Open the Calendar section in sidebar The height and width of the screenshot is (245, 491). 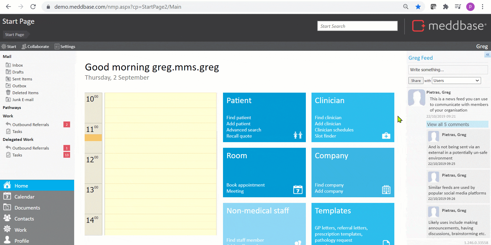(x=24, y=197)
